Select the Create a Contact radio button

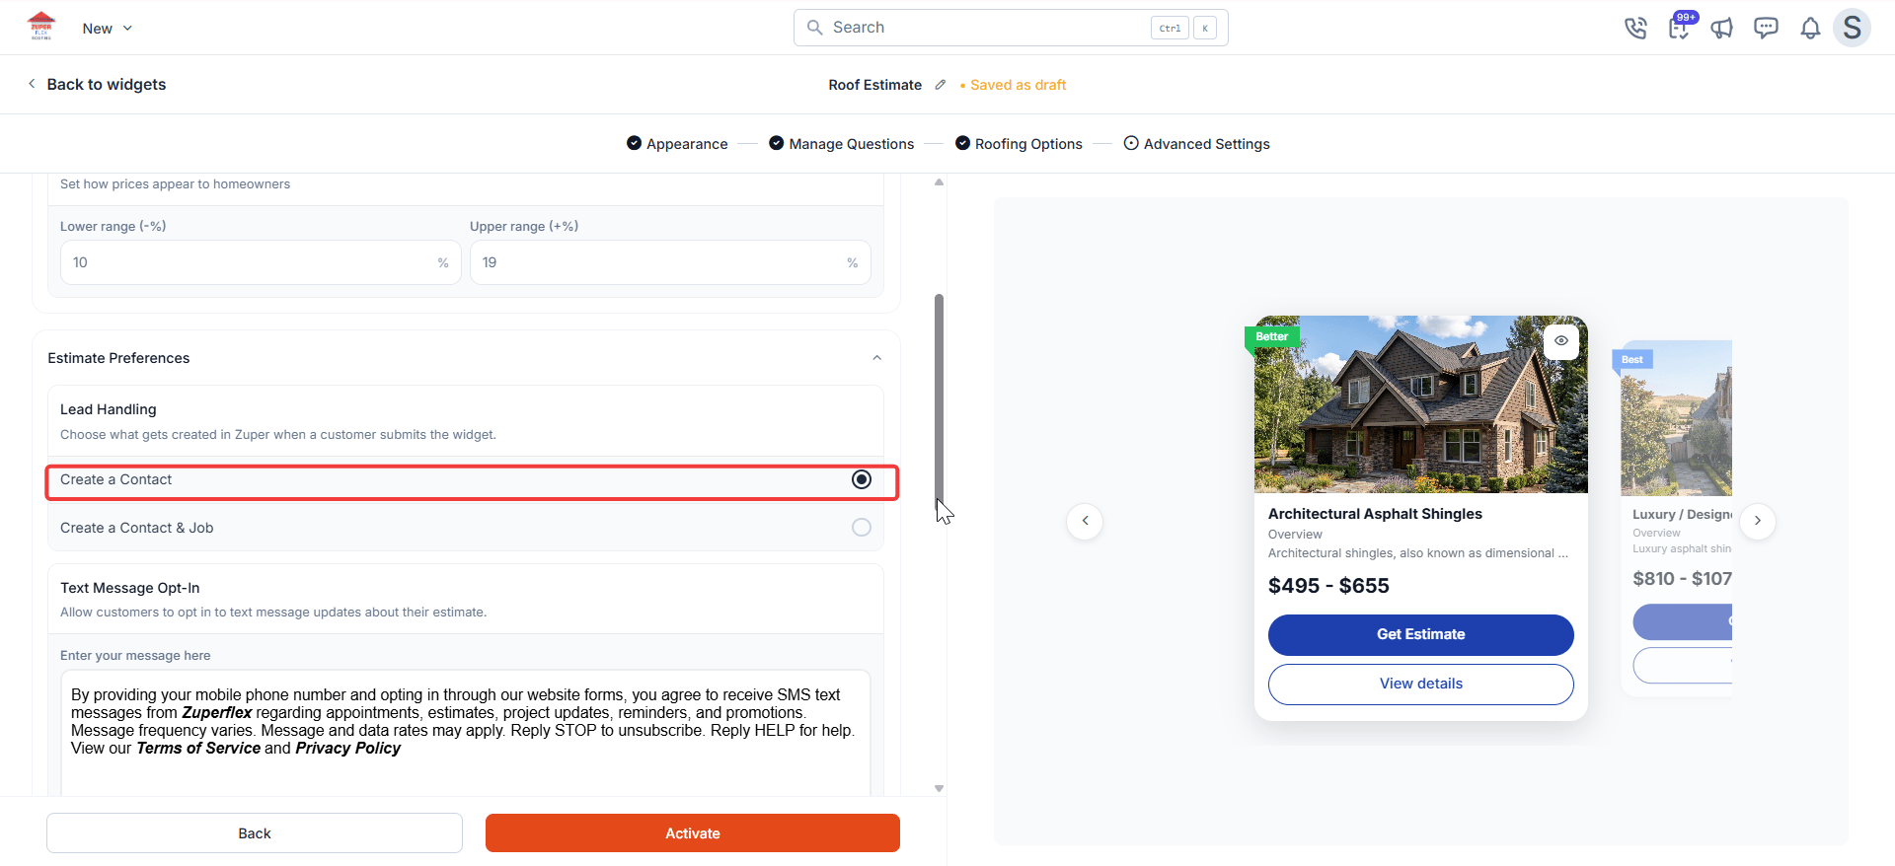pyautogui.click(x=862, y=479)
